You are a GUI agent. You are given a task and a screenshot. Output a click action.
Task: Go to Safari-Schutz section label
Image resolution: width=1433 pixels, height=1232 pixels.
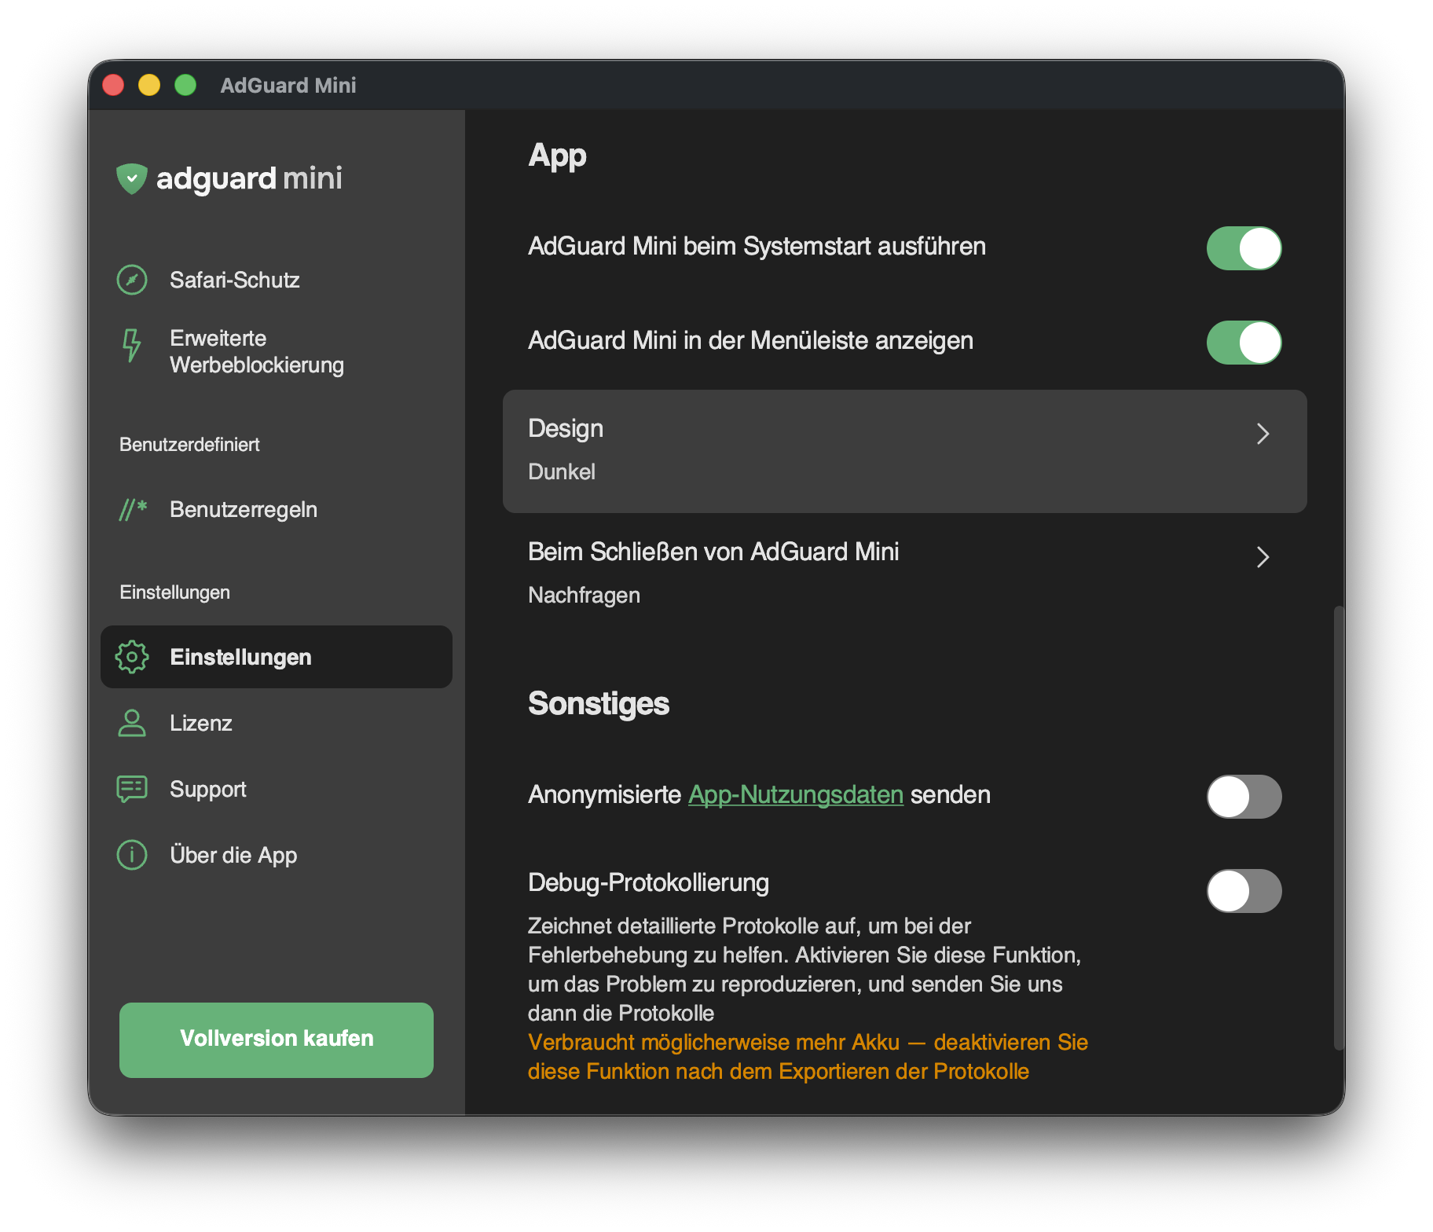234,280
